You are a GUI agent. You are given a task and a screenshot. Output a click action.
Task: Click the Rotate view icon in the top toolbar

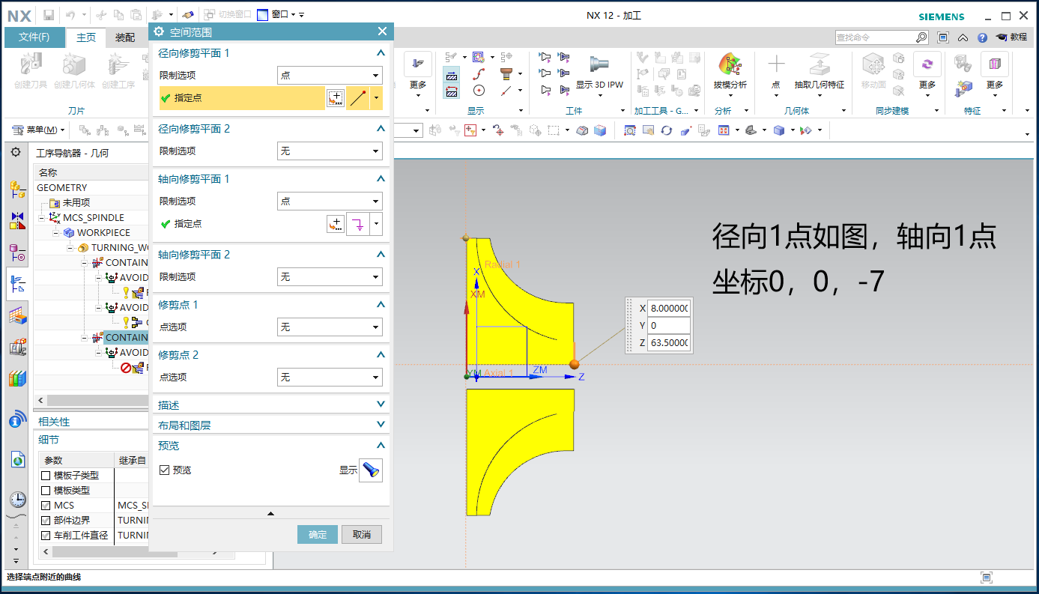click(666, 130)
